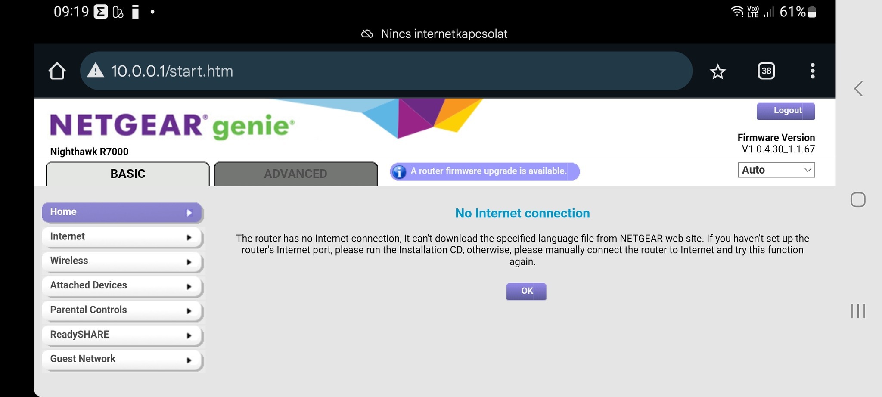This screenshot has width=882, height=397.
Task: Click the arrow on Internet menu item
Action: [189, 237]
